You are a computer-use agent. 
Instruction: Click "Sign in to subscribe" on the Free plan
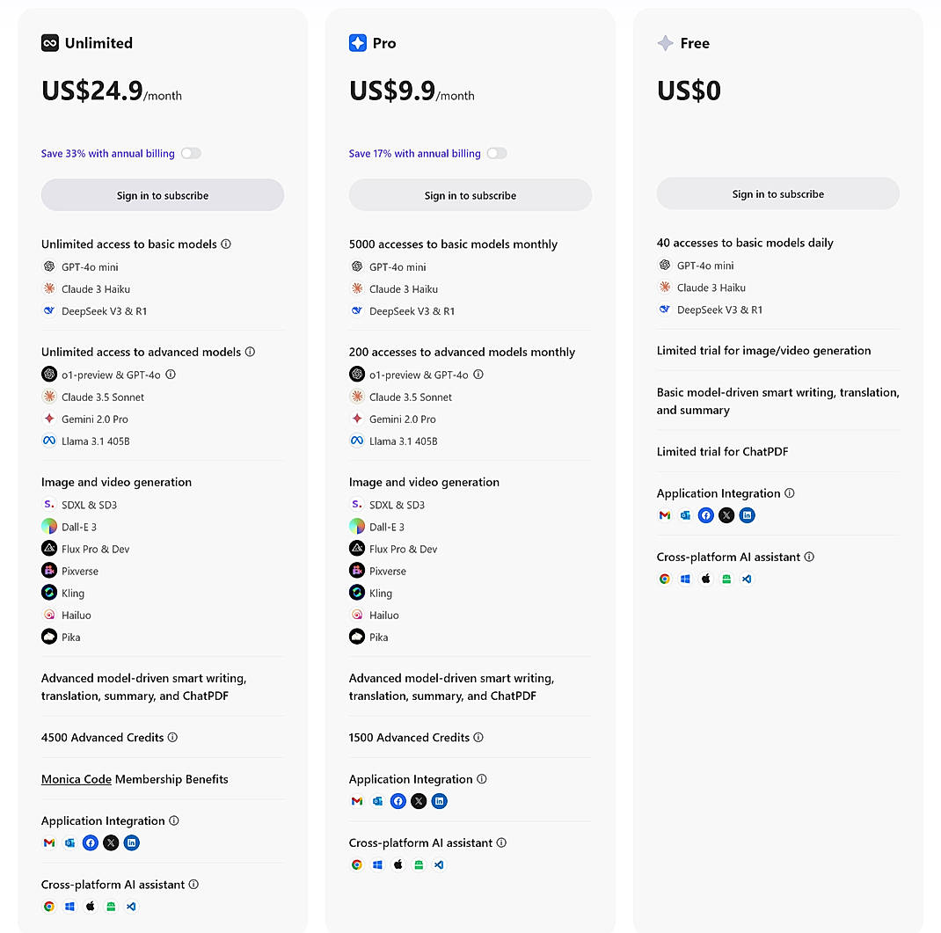(777, 193)
